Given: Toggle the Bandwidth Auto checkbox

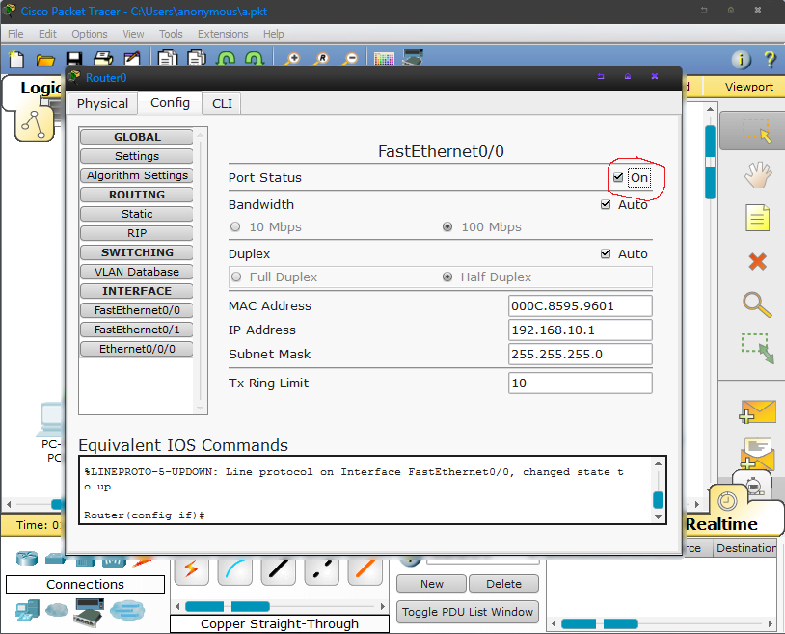Looking at the screenshot, I should click(x=606, y=204).
